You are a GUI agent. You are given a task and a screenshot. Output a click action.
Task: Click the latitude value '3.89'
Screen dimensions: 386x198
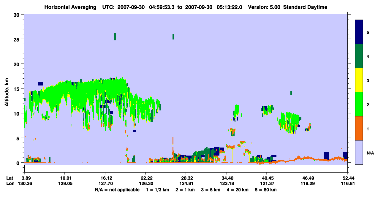point(24,178)
